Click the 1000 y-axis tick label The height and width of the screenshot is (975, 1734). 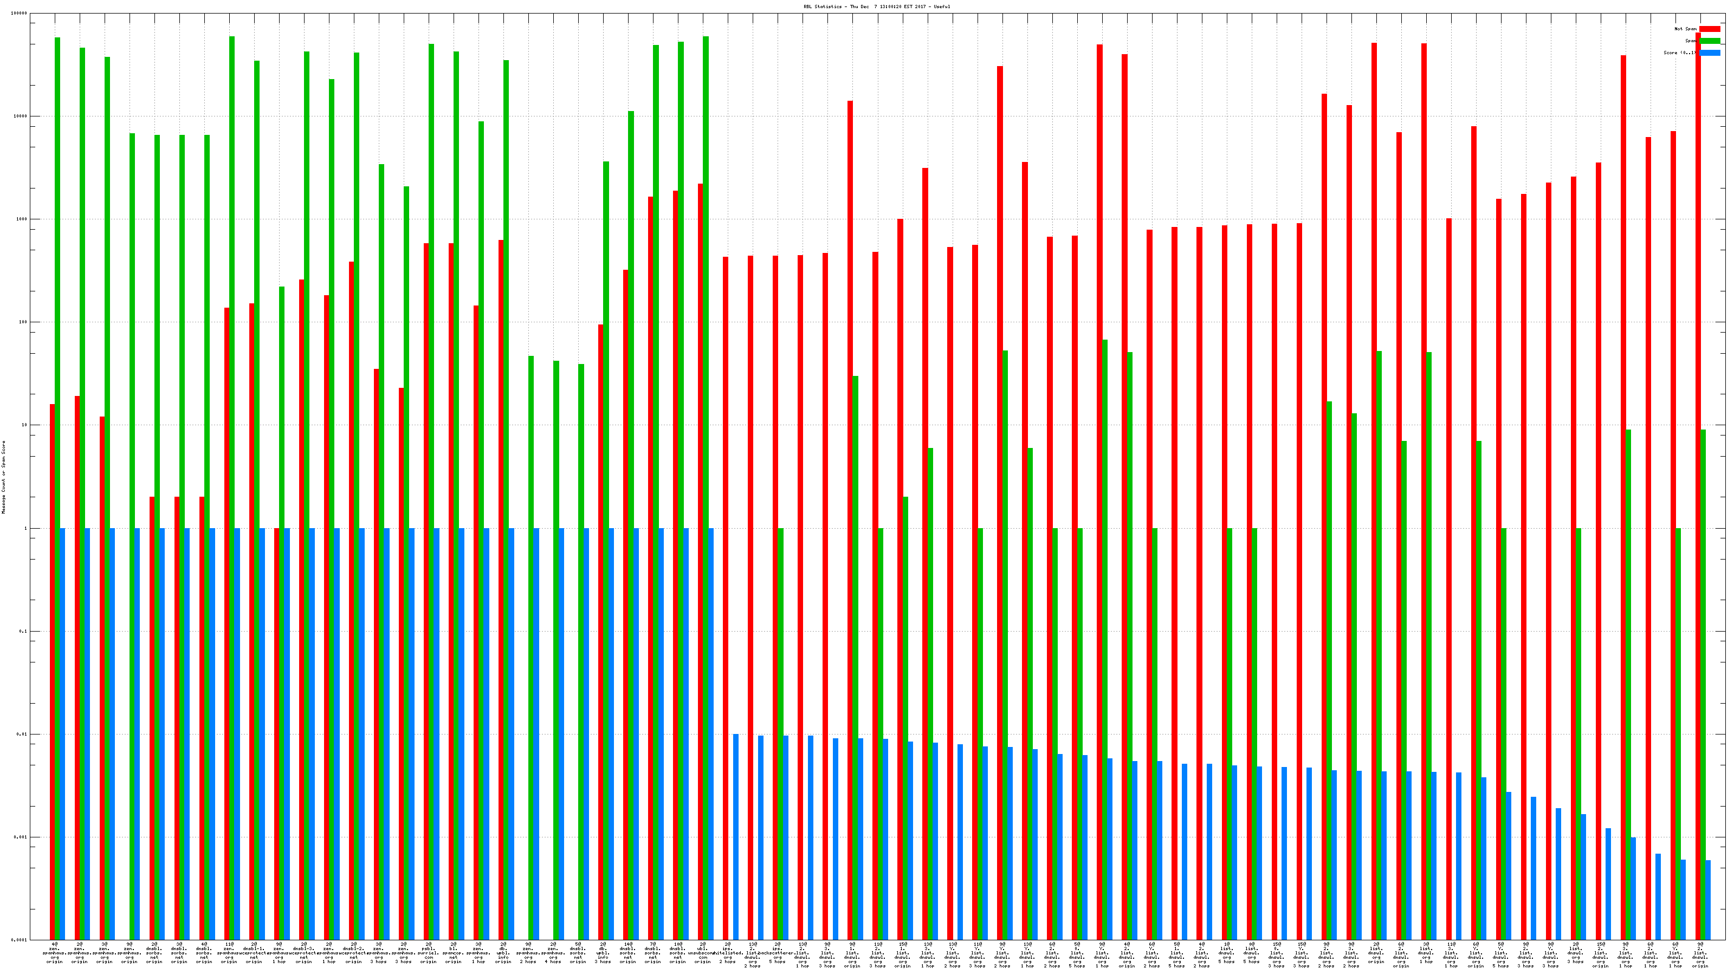pyautogui.click(x=23, y=219)
